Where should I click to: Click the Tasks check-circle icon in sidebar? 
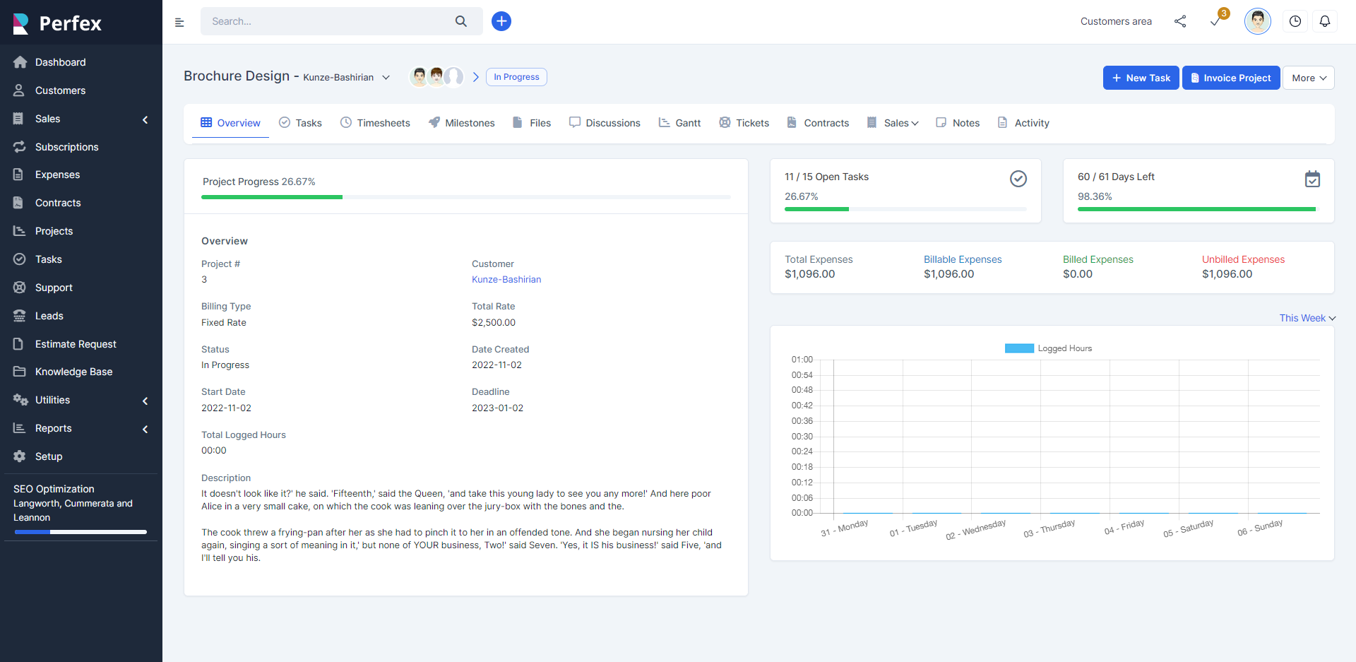pos(19,259)
